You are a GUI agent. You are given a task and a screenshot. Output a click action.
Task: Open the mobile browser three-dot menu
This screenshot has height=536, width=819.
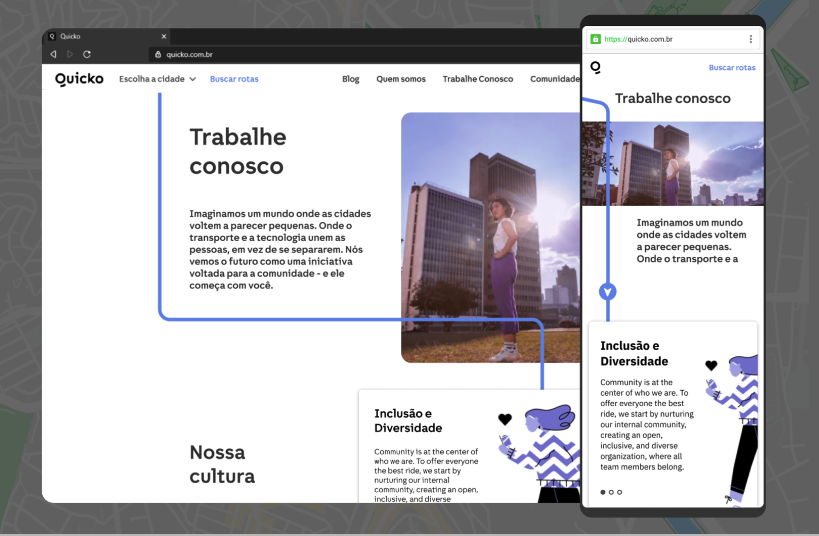tap(751, 39)
